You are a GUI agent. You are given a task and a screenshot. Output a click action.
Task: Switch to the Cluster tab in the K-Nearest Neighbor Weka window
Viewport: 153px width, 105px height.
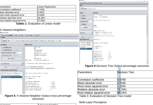(15, 35)
